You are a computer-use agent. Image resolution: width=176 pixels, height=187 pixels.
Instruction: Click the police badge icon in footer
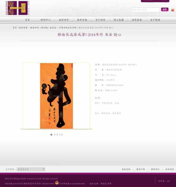(57, 182)
